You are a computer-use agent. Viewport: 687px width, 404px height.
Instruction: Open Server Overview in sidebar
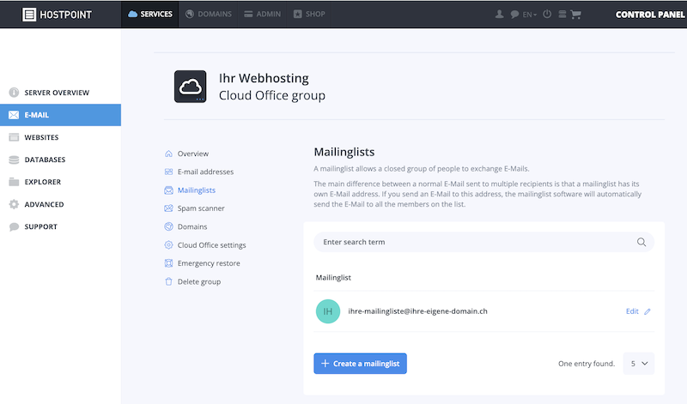[x=60, y=93]
